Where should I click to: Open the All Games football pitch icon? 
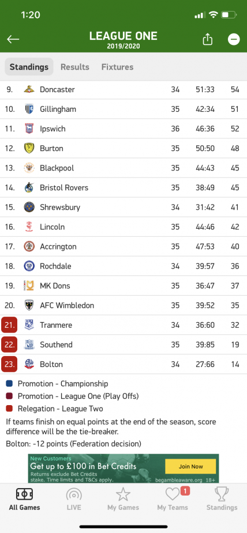point(24,494)
